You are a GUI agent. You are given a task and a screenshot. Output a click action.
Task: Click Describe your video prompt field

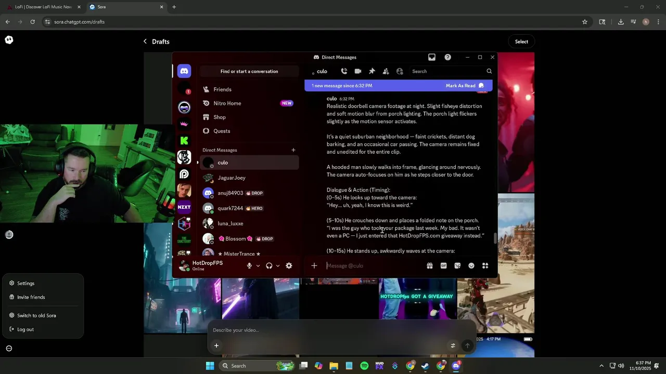click(x=341, y=330)
